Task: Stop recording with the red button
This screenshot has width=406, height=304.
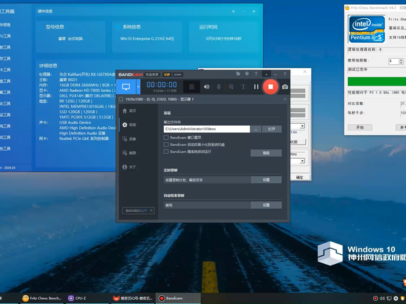Action: 271,87
